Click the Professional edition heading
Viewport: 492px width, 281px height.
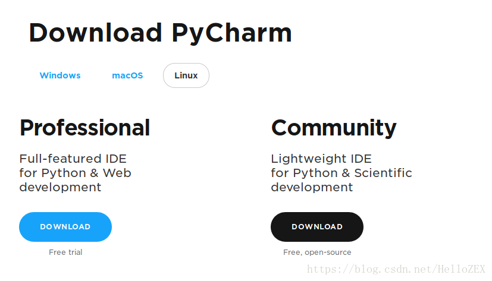(84, 128)
